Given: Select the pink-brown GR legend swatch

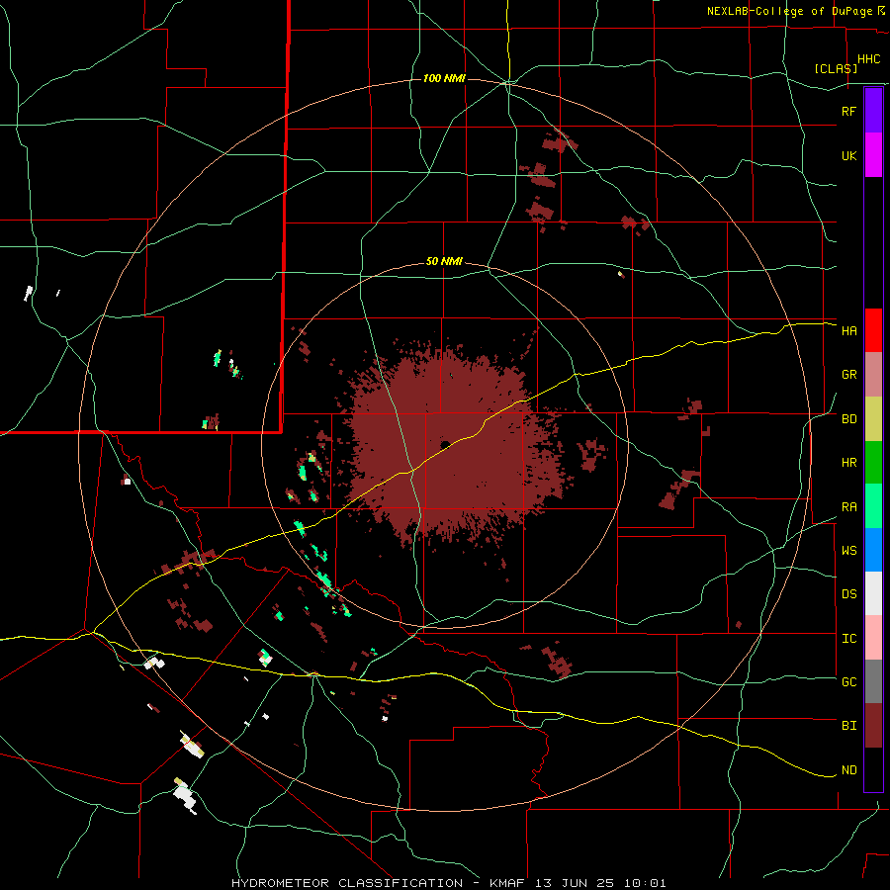Looking at the screenshot, I should [873, 375].
